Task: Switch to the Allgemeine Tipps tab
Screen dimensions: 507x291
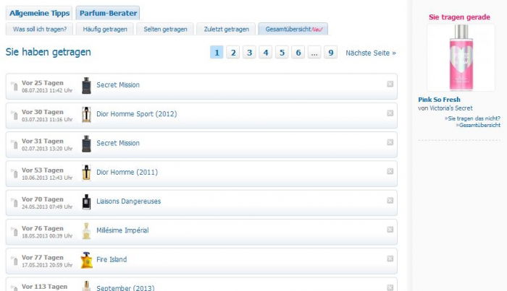Action: (39, 13)
